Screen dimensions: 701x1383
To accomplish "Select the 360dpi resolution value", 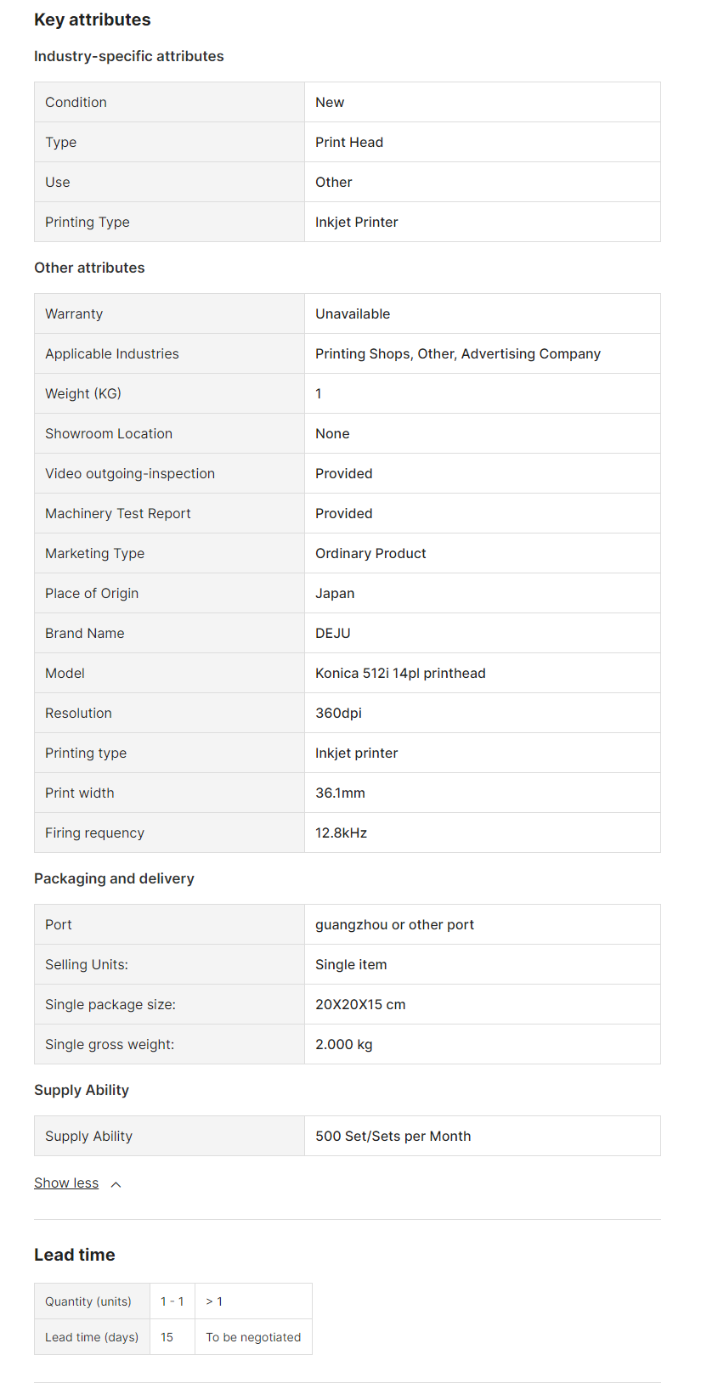I will (338, 713).
